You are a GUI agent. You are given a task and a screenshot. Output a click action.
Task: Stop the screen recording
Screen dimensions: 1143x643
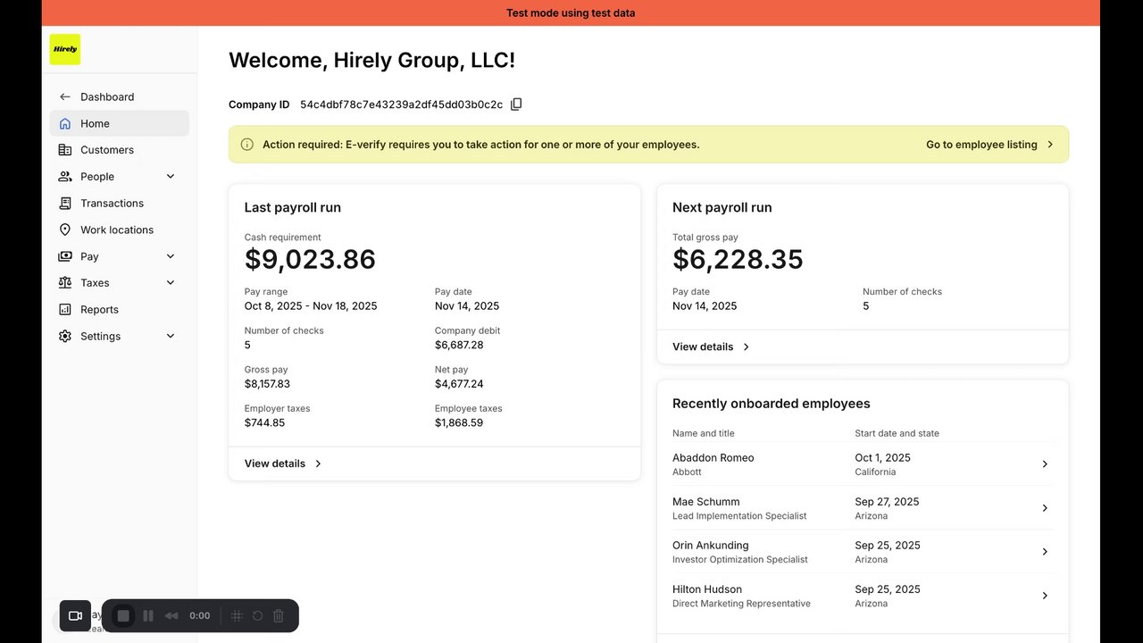[x=123, y=615]
